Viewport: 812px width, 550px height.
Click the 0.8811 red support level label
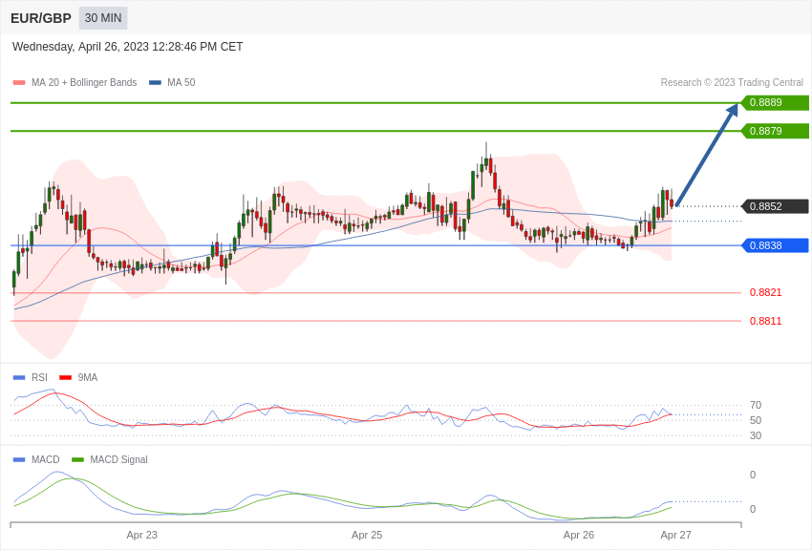click(x=765, y=321)
